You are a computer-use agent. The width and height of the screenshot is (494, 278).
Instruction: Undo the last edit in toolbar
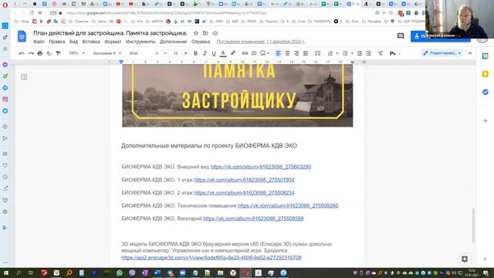tap(22, 53)
